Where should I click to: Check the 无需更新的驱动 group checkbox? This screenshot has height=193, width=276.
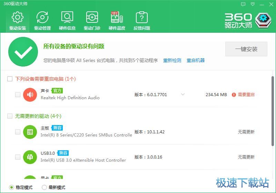tap(10, 116)
